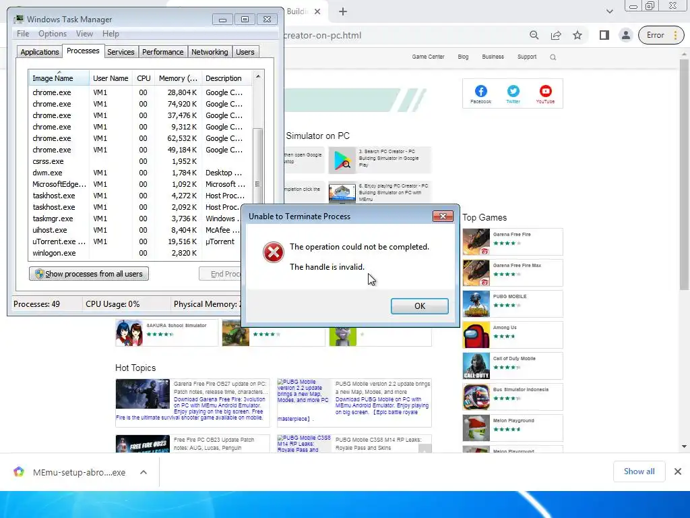Open Chrome tab search dropdown
Viewport: 690px width, 518px height.
[x=609, y=11]
